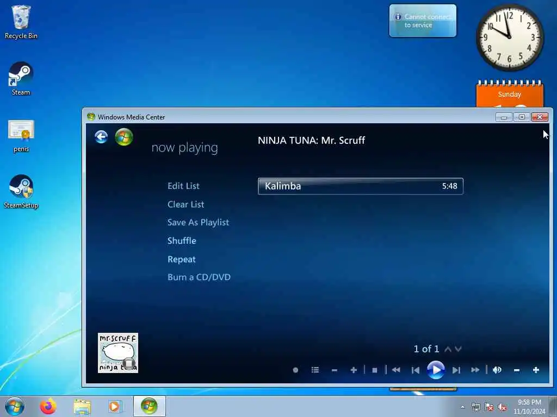This screenshot has width=557, height=417.
Task: Skip to the previous track
Action: pos(415,370)
